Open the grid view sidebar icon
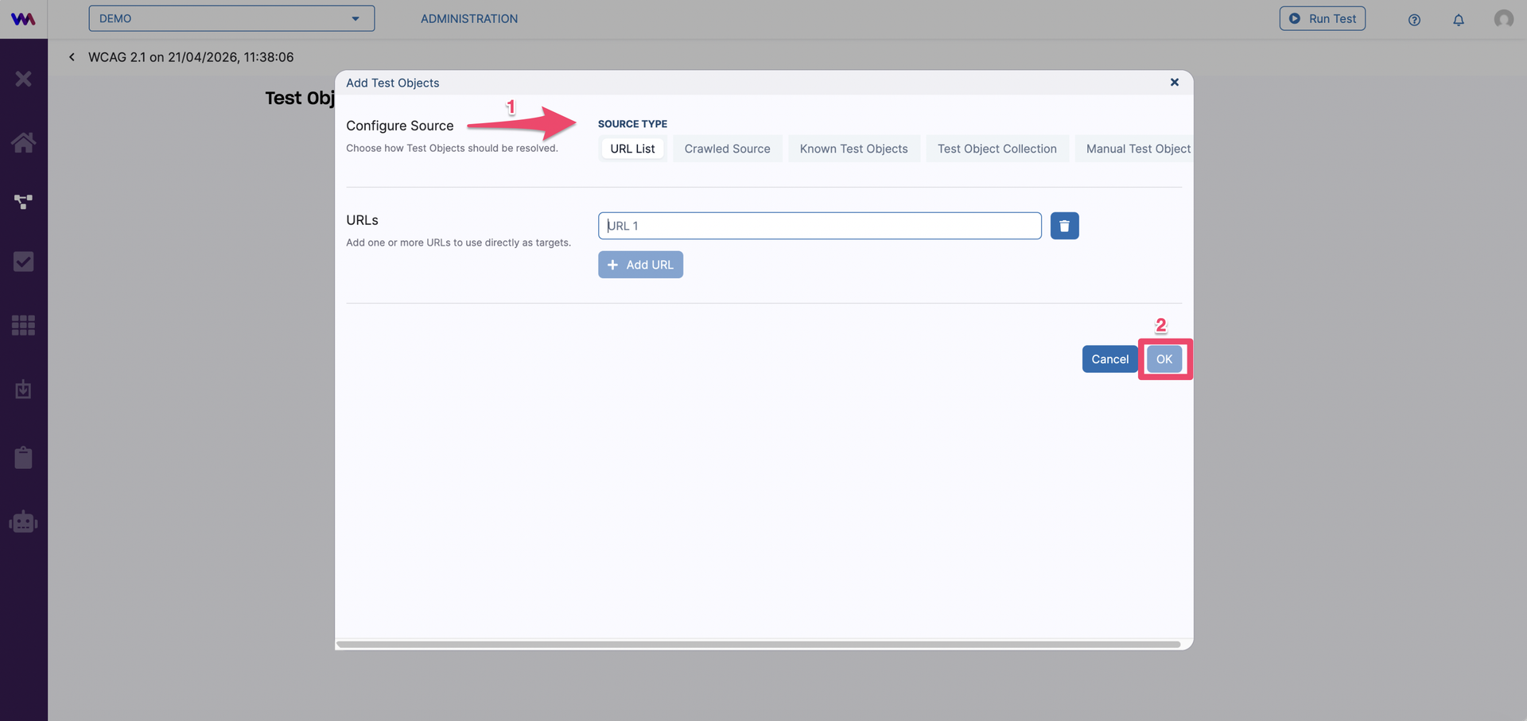1527x721 pixels. click(x=23, y=325)
